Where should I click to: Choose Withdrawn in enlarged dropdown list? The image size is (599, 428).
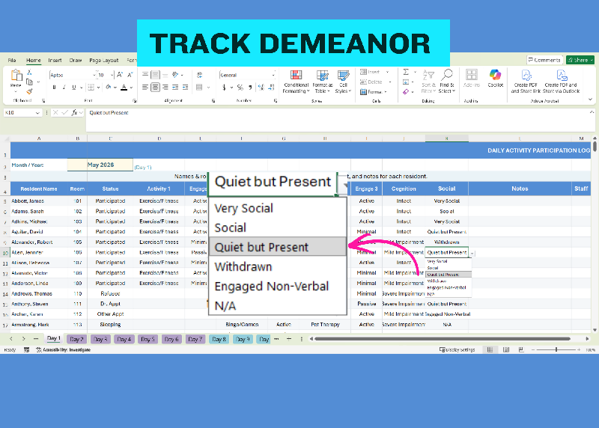[278, 266]
